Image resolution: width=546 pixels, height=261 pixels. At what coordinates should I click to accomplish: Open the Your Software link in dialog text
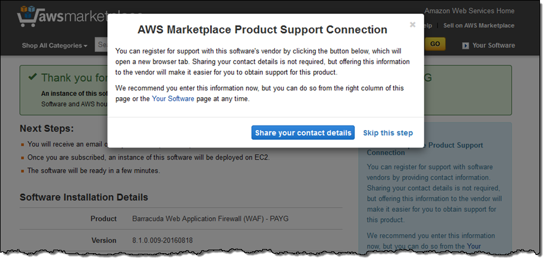click(x=173, y=99)
